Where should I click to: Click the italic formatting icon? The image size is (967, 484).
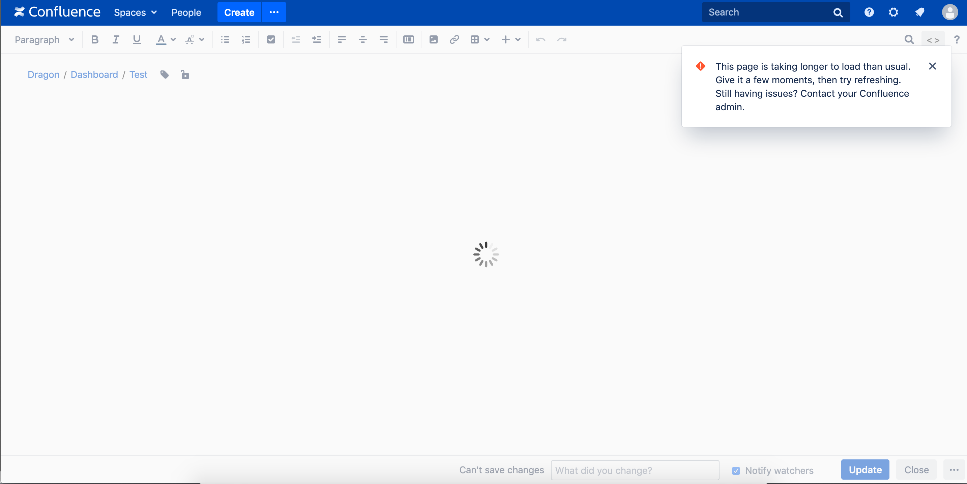pos(116,39)
